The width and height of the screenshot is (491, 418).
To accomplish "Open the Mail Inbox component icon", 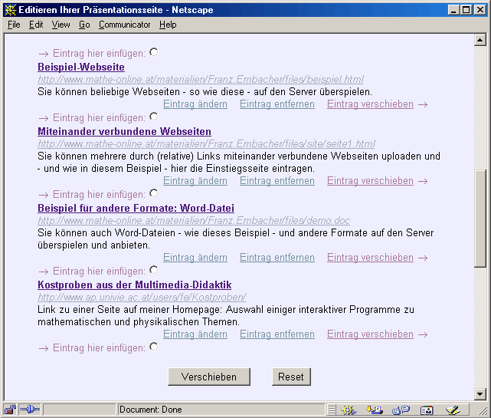I will 375,410.
